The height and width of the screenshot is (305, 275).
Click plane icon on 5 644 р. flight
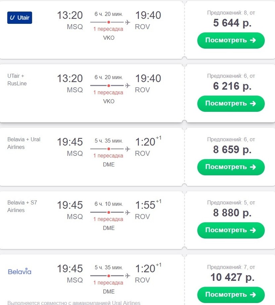pyautogui.click(x=127, y=22)
